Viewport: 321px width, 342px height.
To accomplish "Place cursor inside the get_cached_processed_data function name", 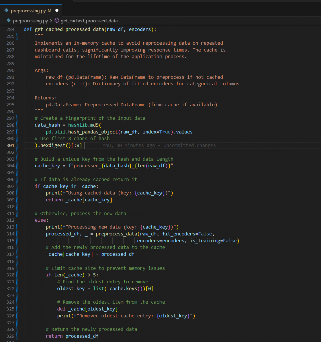I will point(70,29).
